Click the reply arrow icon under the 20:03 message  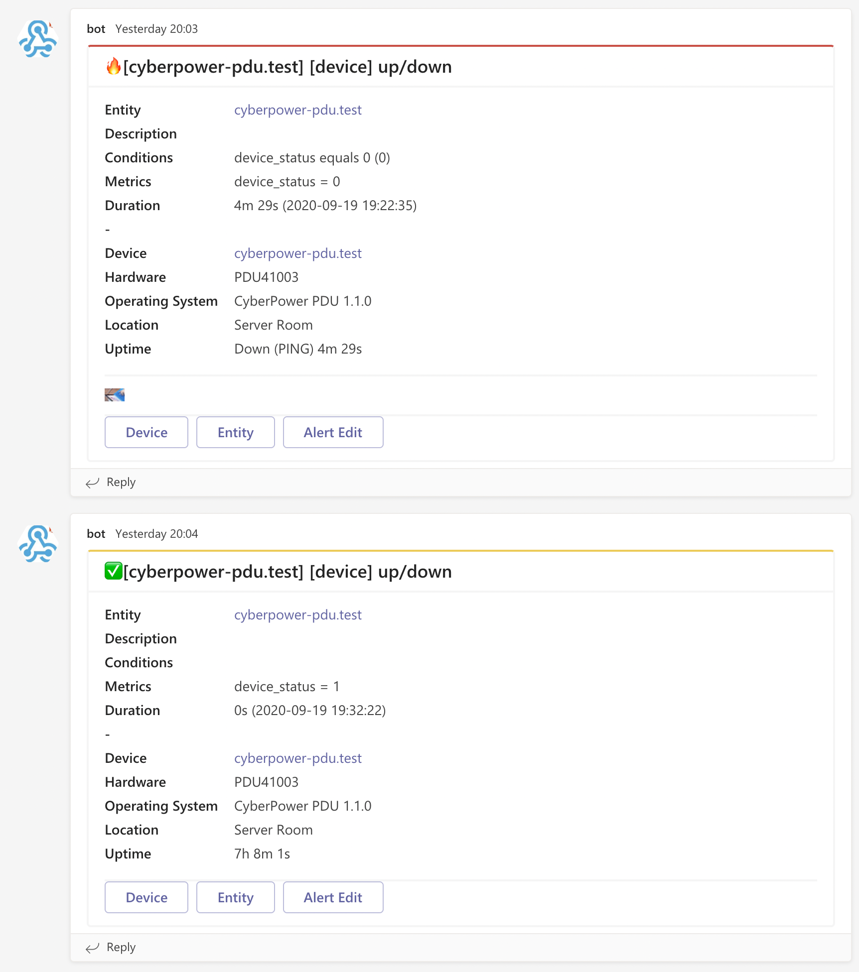[x=93, y=483]
